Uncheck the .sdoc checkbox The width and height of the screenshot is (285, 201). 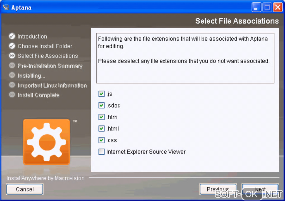[x=101, y=105]
